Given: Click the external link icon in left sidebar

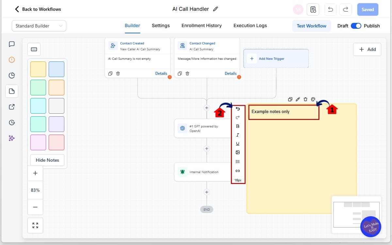Looking at the screenshot, I should point(12,107).
